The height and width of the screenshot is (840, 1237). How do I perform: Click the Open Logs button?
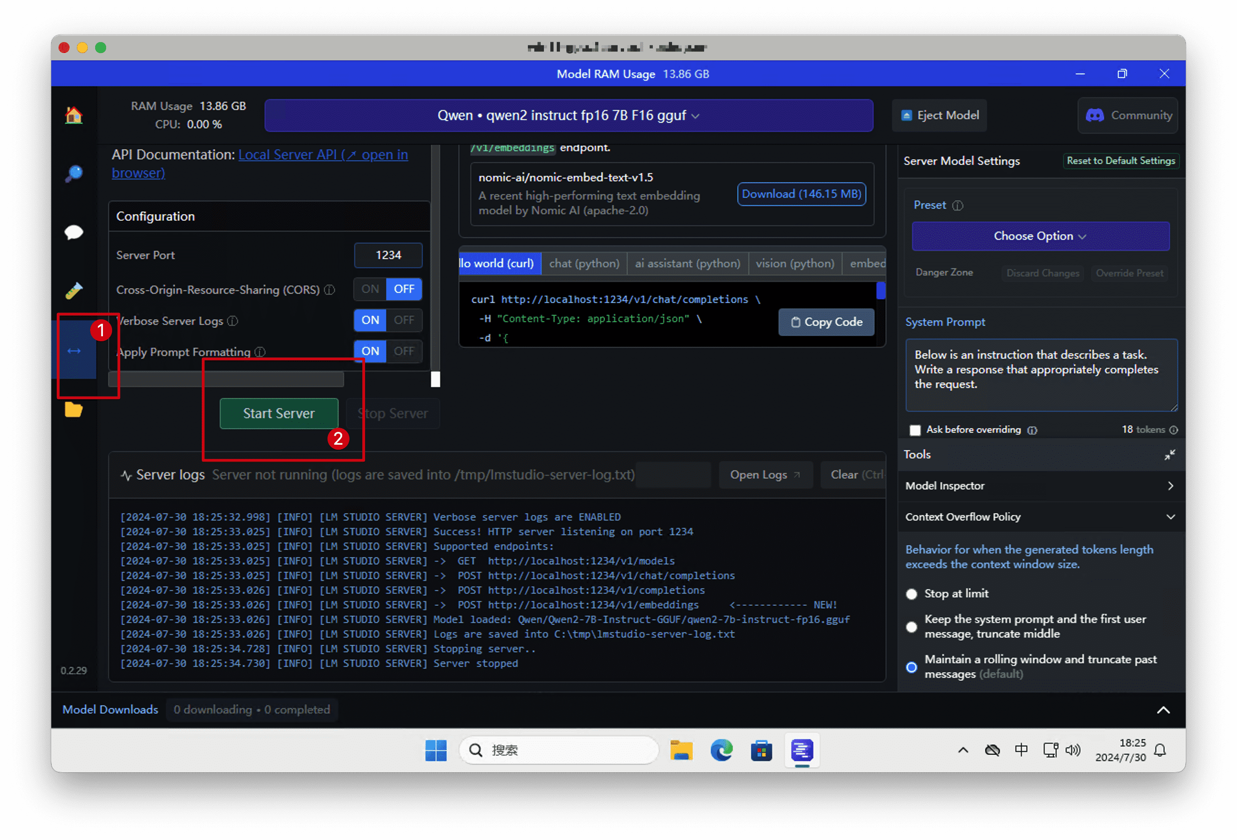[765, 475]
